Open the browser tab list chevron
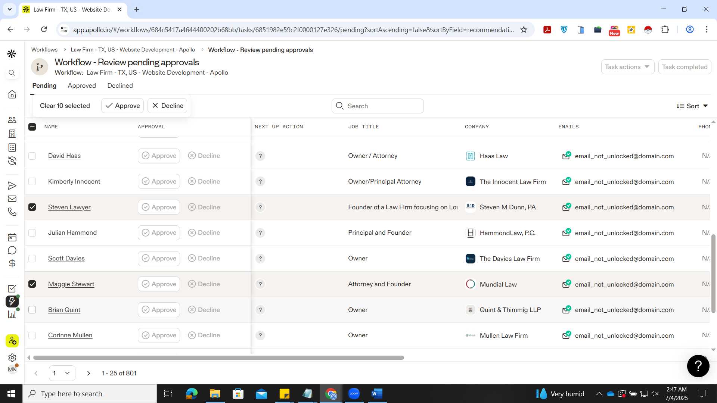Viewport: 717px width, 403px height. click(10, 9)
